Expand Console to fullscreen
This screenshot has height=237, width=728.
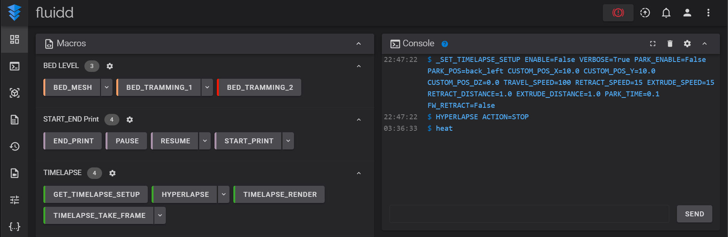pyautogui.click(x=653, y=44)
